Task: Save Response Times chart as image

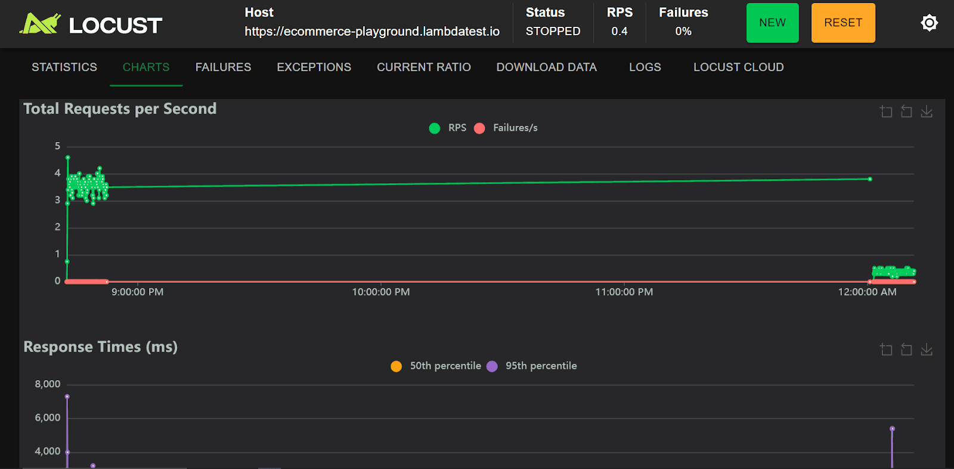Action: (927, 350)
